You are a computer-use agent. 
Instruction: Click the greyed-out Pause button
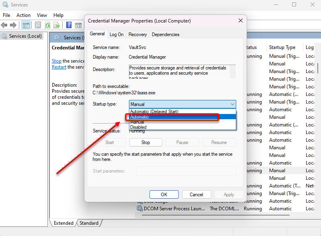click(182, 142)
